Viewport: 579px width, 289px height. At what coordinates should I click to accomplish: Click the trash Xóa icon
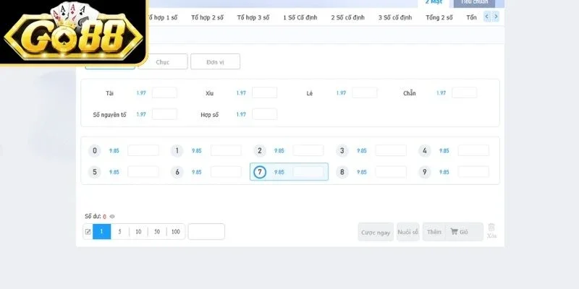pyautogui.click(x=491, y=231)
